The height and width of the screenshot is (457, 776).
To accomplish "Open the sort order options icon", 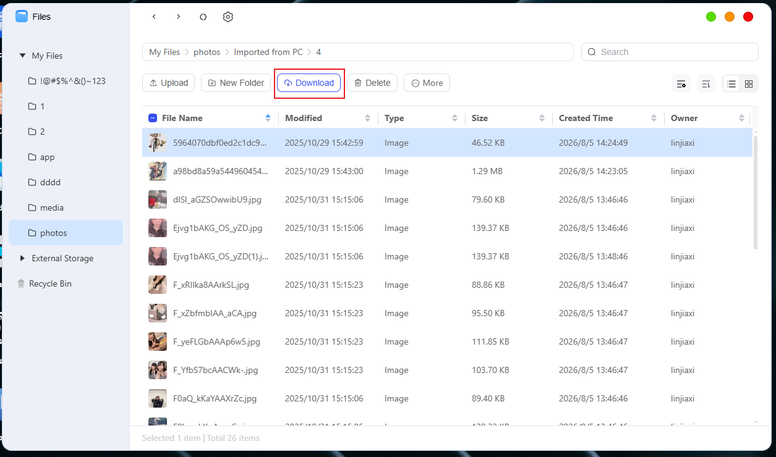I will pyautogui.click(x=706, y=83).
